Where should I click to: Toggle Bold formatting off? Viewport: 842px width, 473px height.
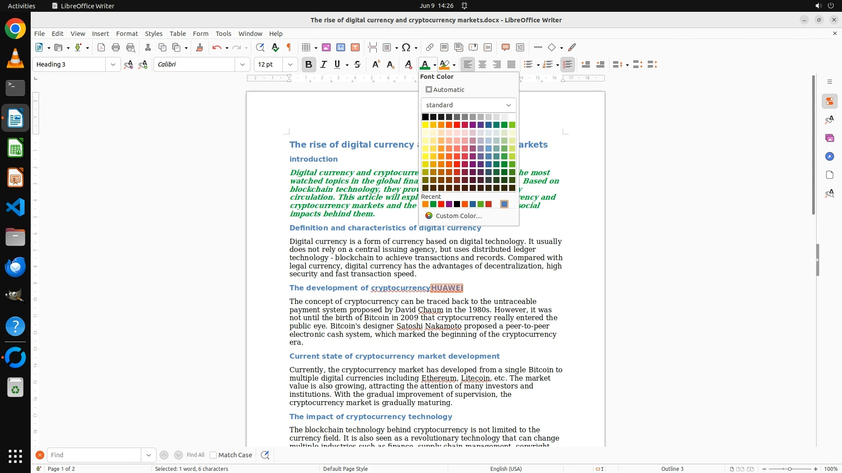309,64
